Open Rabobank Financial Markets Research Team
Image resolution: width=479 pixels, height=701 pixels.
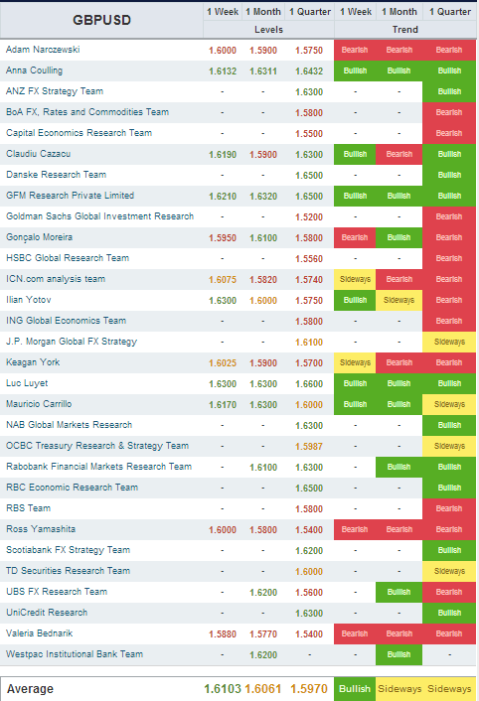(x=98, y=467)
